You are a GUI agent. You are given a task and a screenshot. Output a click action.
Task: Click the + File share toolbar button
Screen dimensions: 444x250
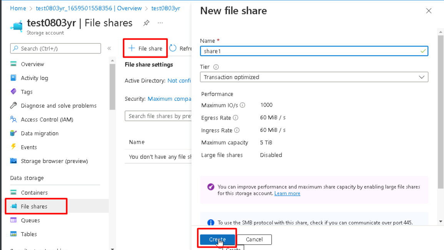[x=145, y=48]
